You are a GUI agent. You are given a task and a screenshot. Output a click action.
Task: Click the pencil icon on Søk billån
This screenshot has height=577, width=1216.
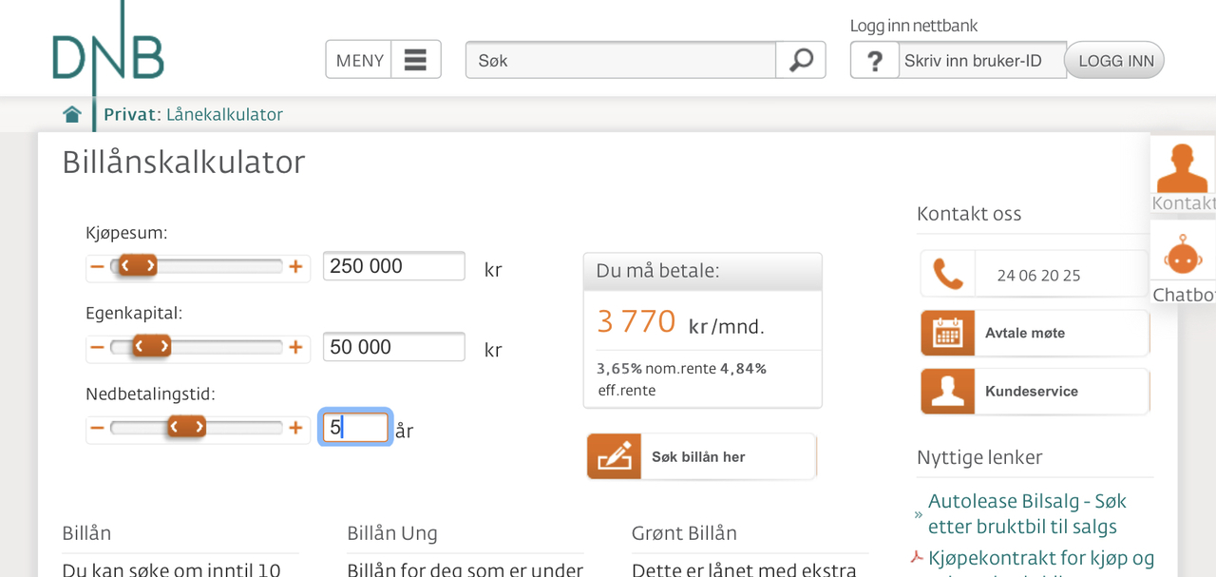click(614, 457)
